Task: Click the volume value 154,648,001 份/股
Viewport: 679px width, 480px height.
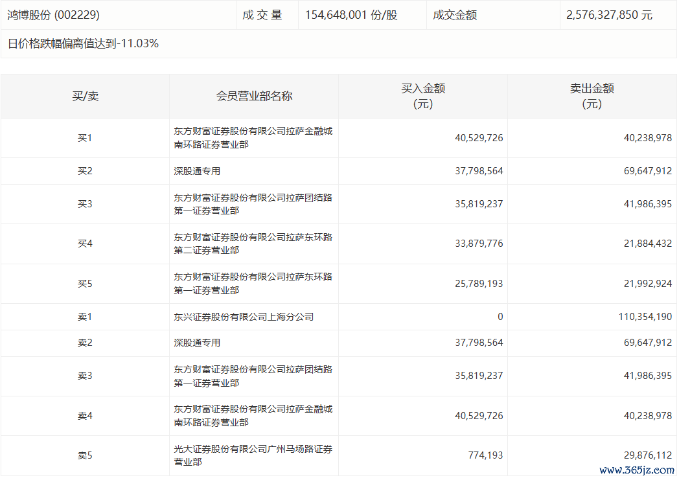Action: point(351,15)
